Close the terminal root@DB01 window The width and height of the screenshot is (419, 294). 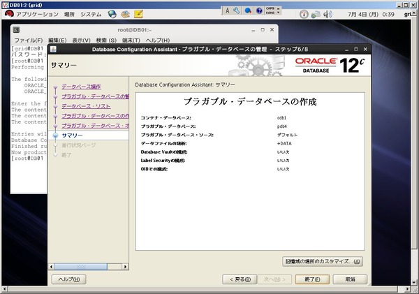[272, 30]
